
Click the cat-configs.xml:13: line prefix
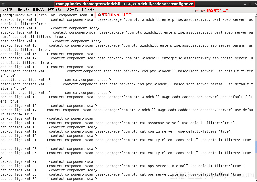pos(19,123)
